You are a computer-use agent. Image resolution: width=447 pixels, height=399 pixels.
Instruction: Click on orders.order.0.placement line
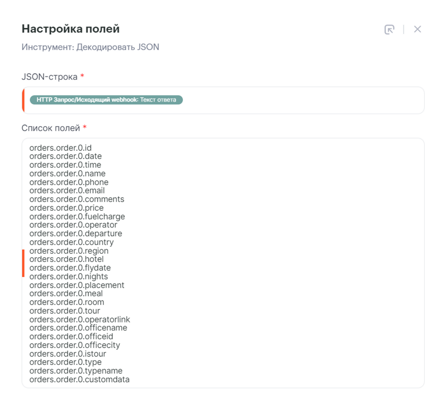click(x=77, y=285)
